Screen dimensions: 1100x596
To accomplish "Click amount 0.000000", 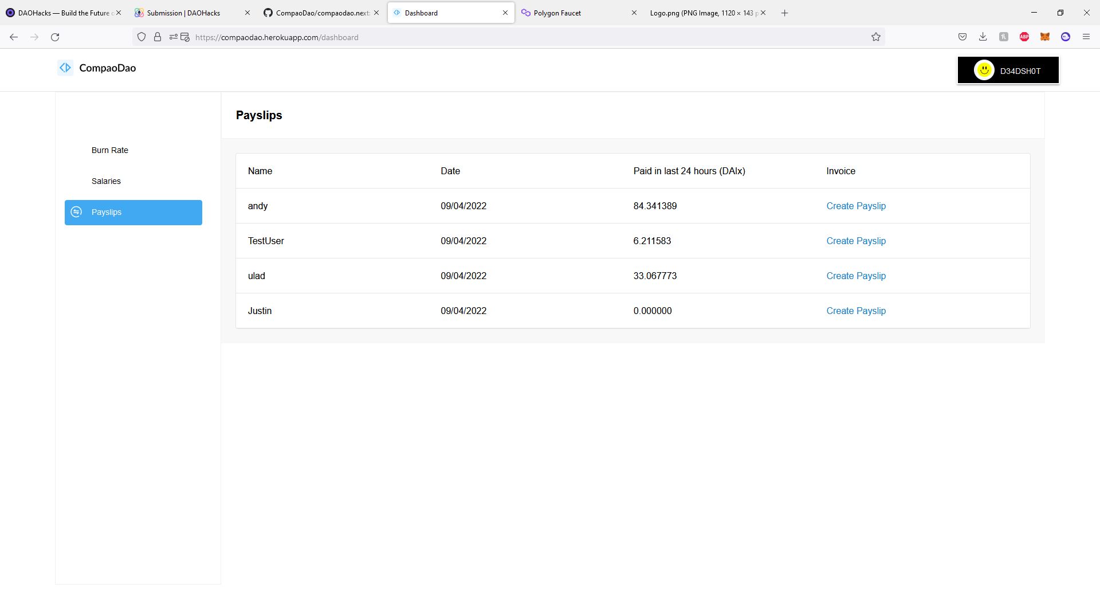I will [x=653, y=311].
